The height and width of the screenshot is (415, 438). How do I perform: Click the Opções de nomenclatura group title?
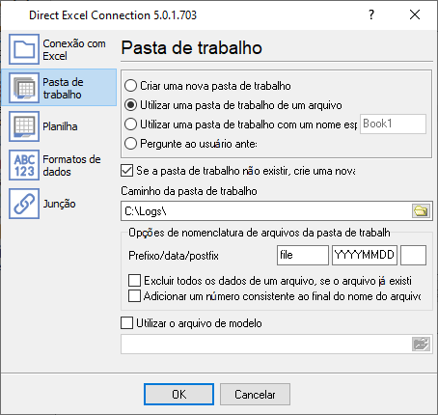pyautogui.click(x=260, y=233)
